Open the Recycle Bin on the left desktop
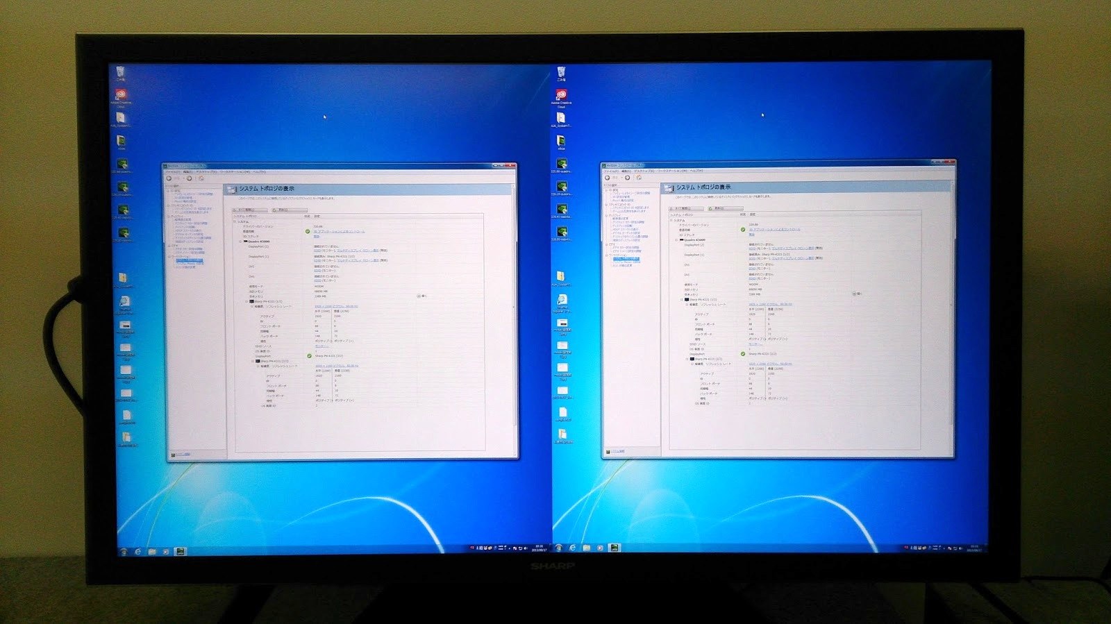 pos(122,72)
